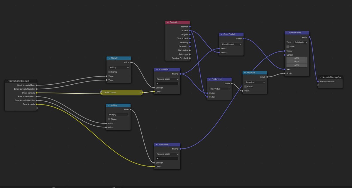352x188 pixels.
Task: Click the Vector Rotate Angle input socket
Action: click(285, 73)
